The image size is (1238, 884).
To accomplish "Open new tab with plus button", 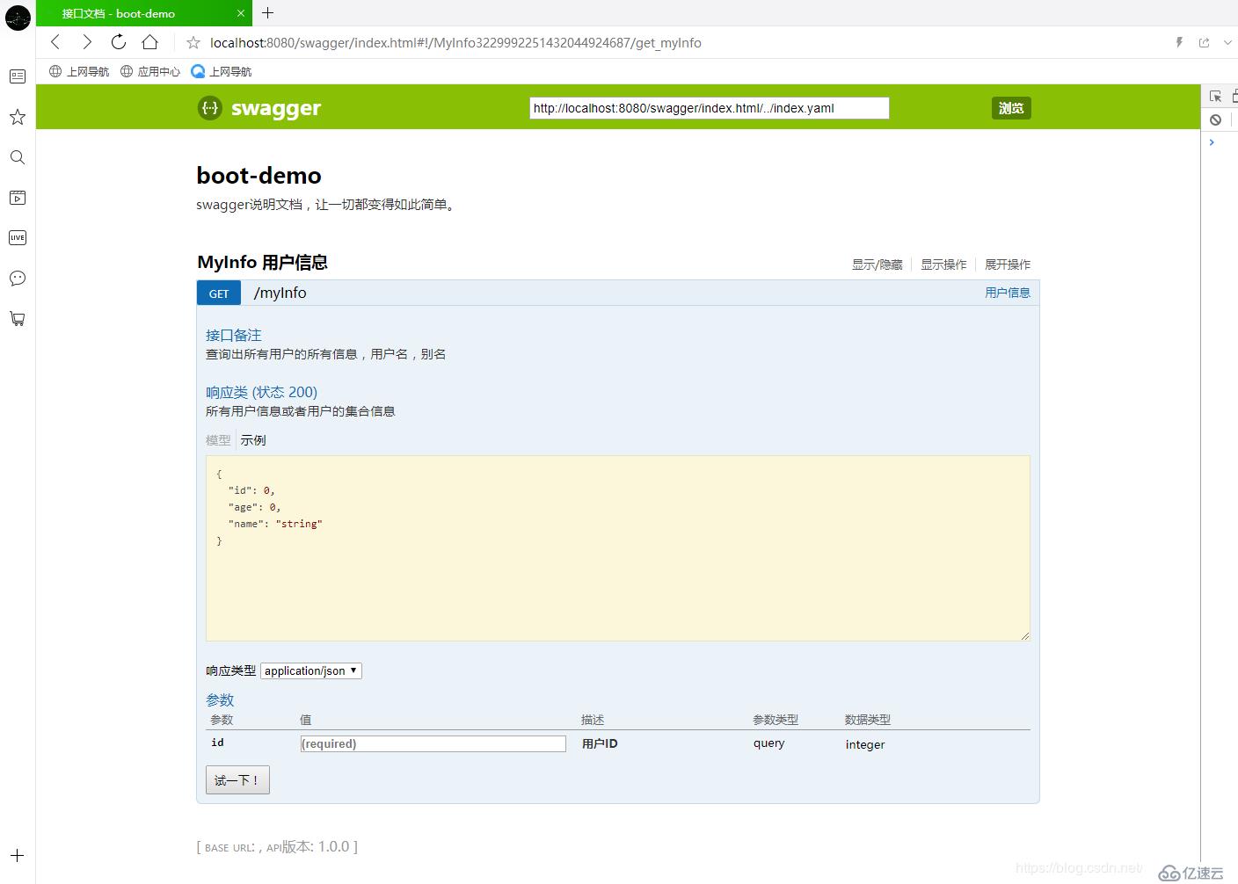I will coord(268,12).
